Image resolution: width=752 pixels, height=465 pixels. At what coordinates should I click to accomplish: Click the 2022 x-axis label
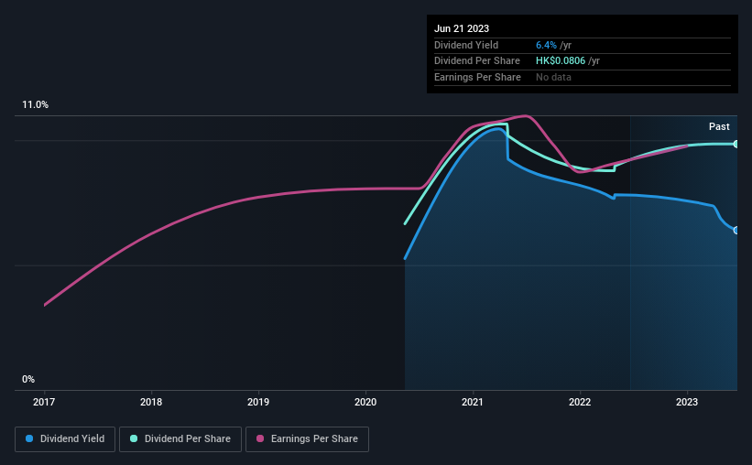point(580,402)
